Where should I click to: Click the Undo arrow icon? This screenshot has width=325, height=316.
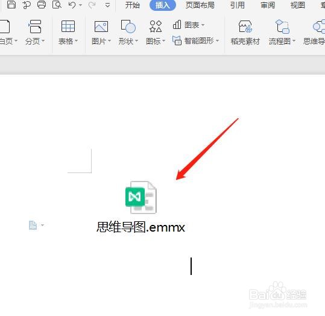click(x=72, y=5)
